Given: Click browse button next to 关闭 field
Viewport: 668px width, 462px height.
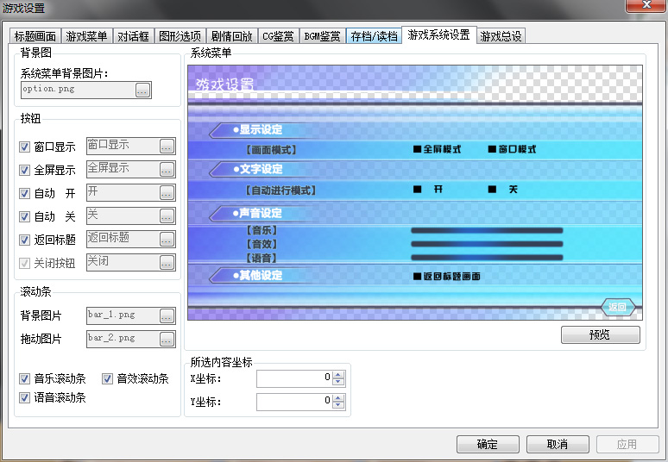Looking at the screenshot, I should click(x=167, y=263).
